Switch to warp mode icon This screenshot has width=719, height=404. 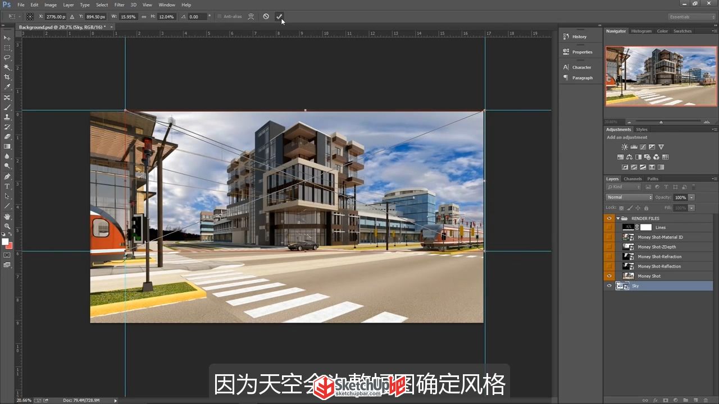click(251, 16)
